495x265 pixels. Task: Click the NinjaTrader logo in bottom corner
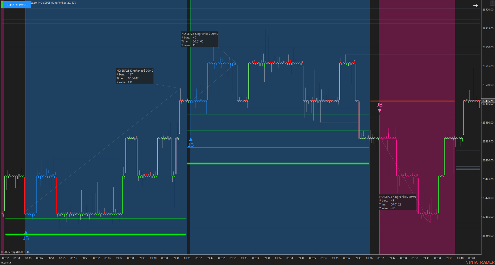click(x=480, y=262)
